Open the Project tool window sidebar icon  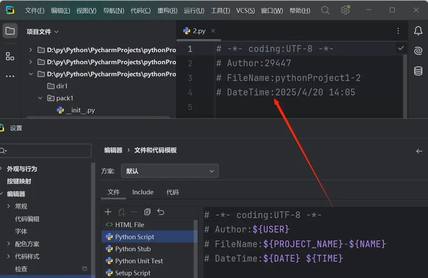10,31
